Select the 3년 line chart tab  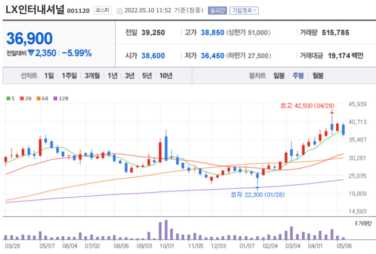click(x=130, y=76)
